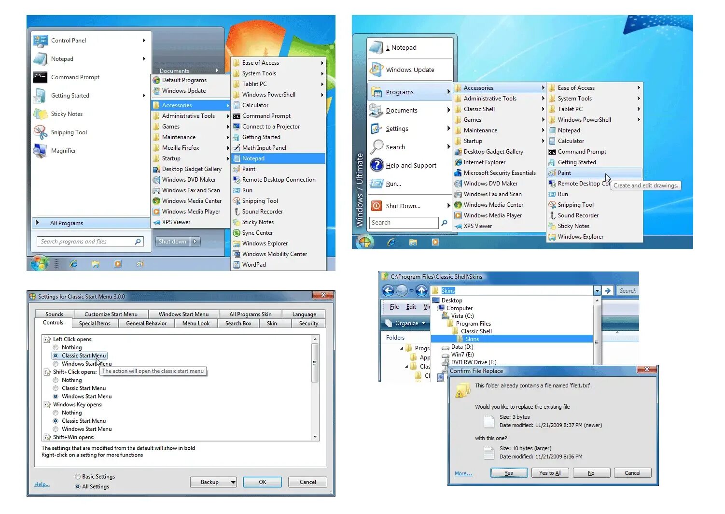
Task: Select Classic Shell folder in address tree
Action: (476, 331)
